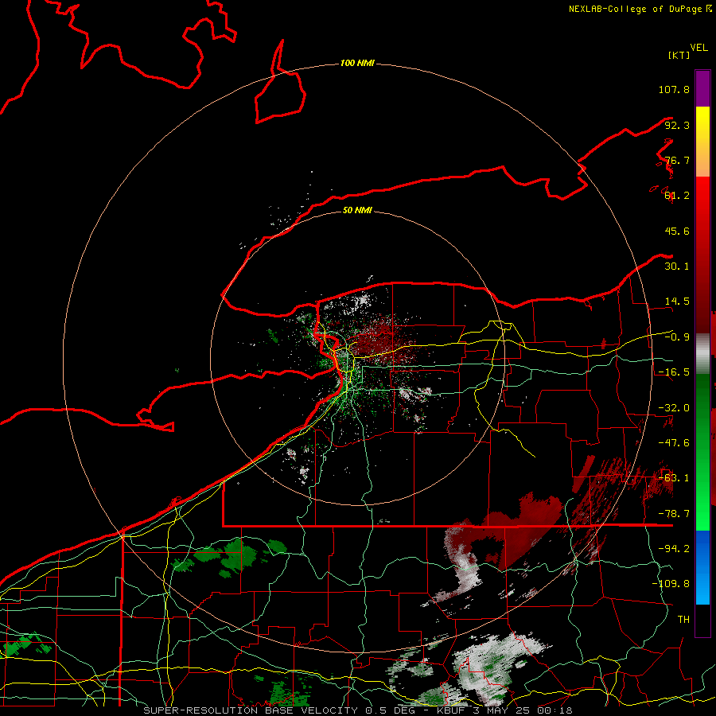The image size is (716, 716).
Task: Click the 50 NMI range ring label
Action: (357, 210)
